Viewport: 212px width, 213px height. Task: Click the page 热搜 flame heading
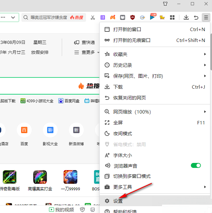(x=89, y=86)
